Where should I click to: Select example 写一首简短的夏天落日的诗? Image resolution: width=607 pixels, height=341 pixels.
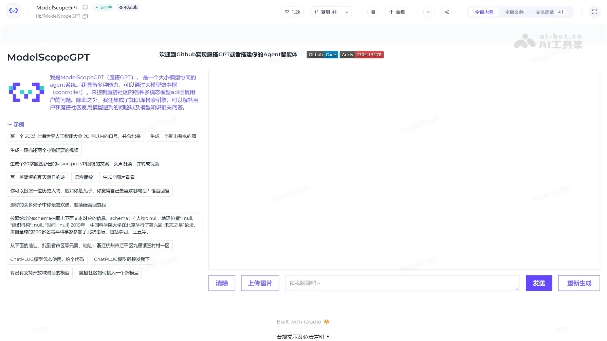37,177
